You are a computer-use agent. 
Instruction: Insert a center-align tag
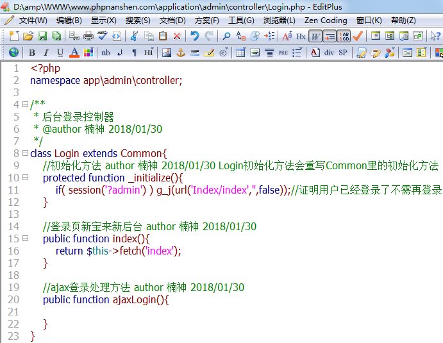coord(269,53)
